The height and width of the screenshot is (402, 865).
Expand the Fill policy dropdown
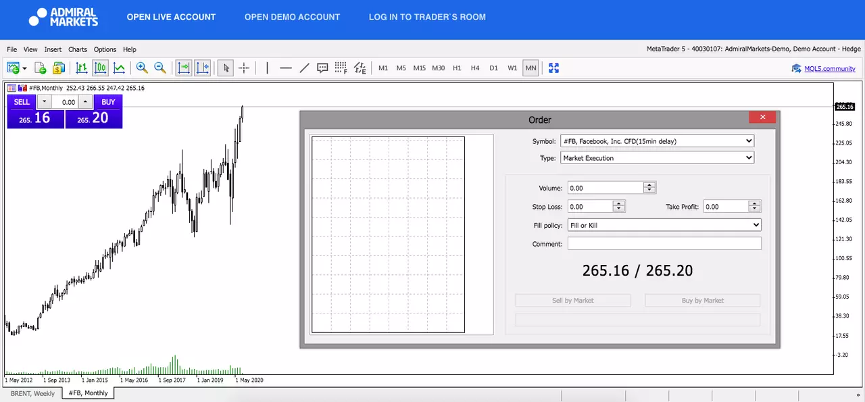(x=664, y=225)
